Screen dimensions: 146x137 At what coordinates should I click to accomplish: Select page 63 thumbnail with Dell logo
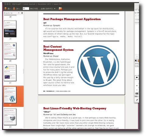point(10,117)
